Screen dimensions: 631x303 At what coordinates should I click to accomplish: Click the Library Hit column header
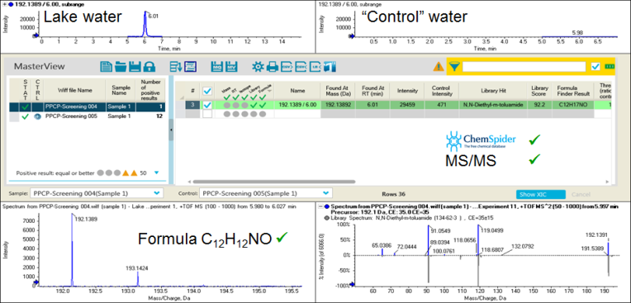[x=492, y=91]
